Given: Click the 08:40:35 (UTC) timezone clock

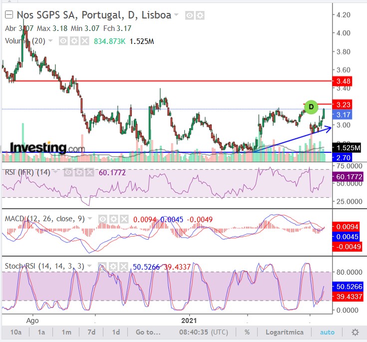Looking at the screenshot, I should tap(203, 332).
